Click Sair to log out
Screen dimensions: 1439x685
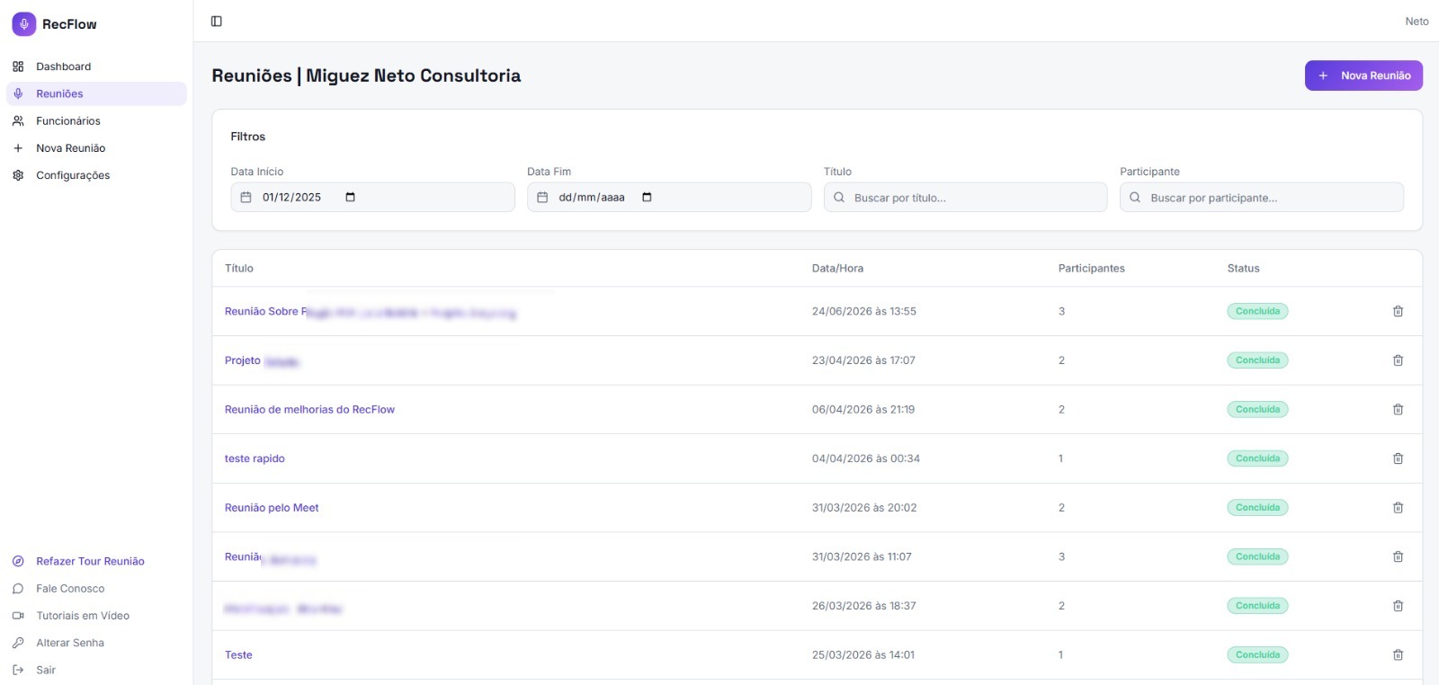(96, 670)
